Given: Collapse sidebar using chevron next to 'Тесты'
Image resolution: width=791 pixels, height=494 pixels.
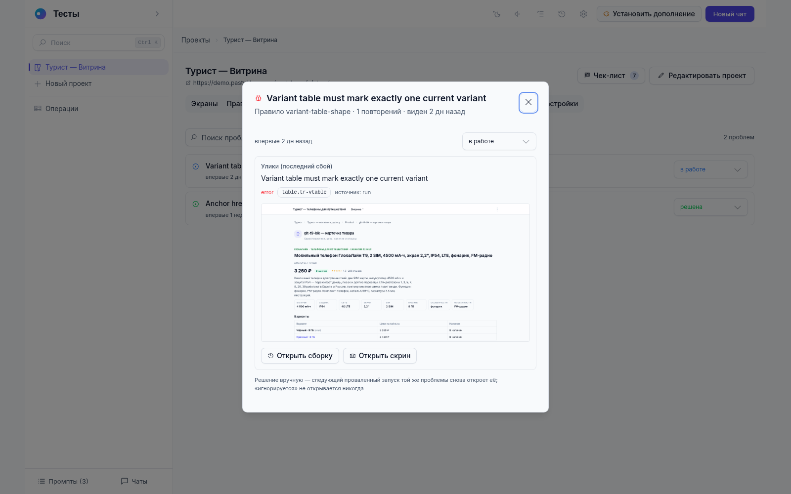Looking at the screenshot, I should (x=157, y=14).
